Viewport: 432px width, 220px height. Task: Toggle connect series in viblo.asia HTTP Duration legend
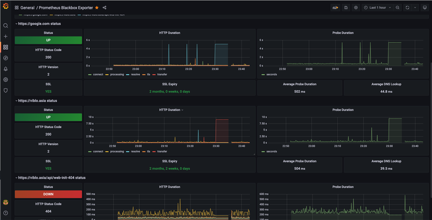click(96, 151)
